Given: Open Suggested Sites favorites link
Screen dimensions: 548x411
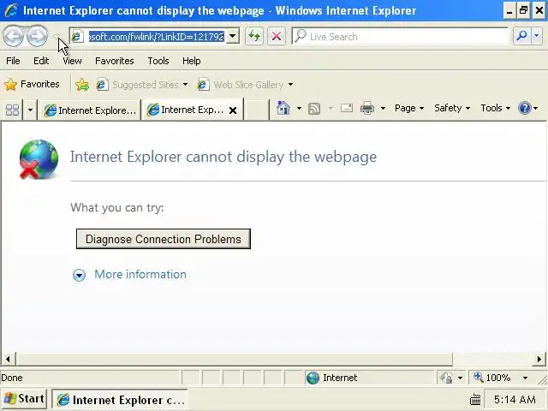Looking at the screenshot, I should (142, 85).
